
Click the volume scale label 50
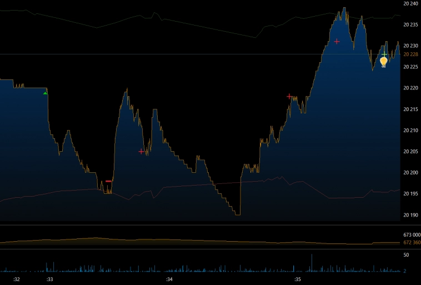click(x=406, y=254)
